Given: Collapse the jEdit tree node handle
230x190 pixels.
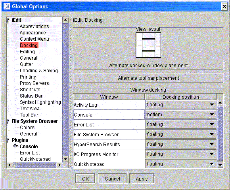Looking at the screenshot, I should 8,20.
